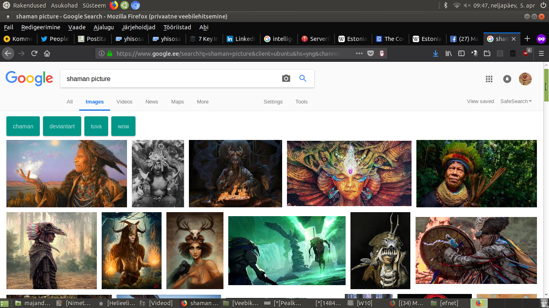Open the Tööriistad menu

click(177, 27)
